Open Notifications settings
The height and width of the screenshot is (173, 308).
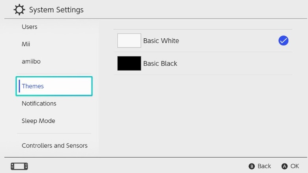click(x=39, y=103)
